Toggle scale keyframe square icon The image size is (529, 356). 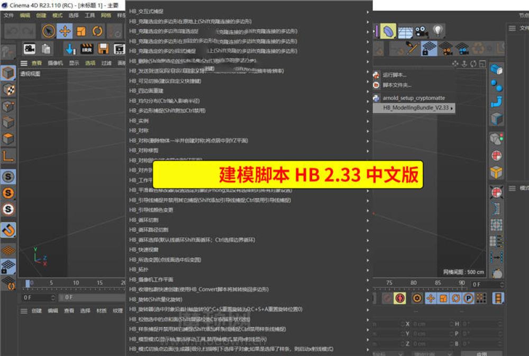443,298
